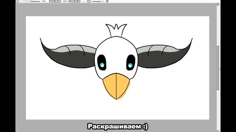Screen dimensions: 236x132
Task: Click the 50% zoom value field
Action: click(x=45, y=1)
